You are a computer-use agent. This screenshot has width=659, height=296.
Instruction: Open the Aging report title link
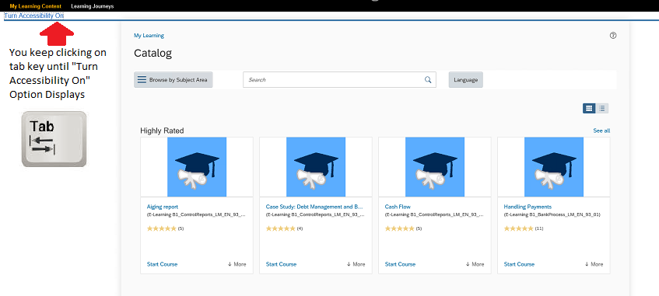pyautogui.click(x=163, y=207)
